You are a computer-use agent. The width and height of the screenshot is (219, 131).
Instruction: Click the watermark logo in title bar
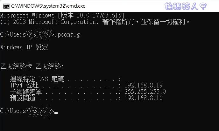[186, 6]
